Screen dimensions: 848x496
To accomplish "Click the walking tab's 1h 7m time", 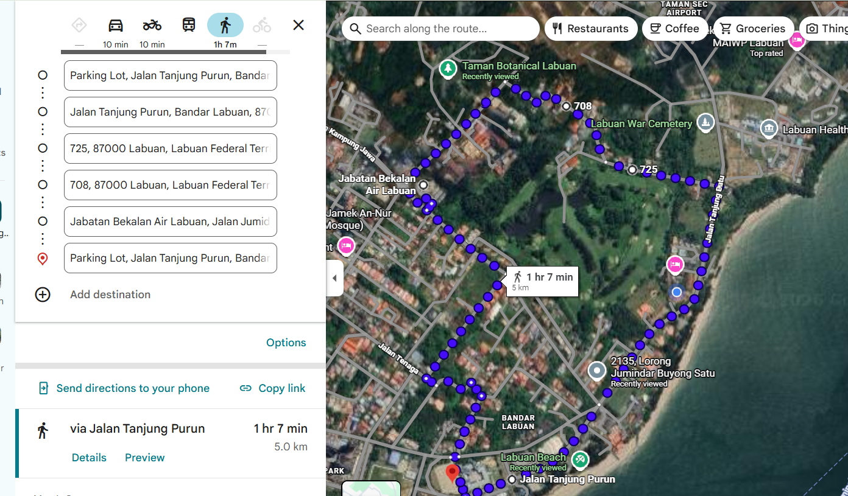I will point(225,44).
